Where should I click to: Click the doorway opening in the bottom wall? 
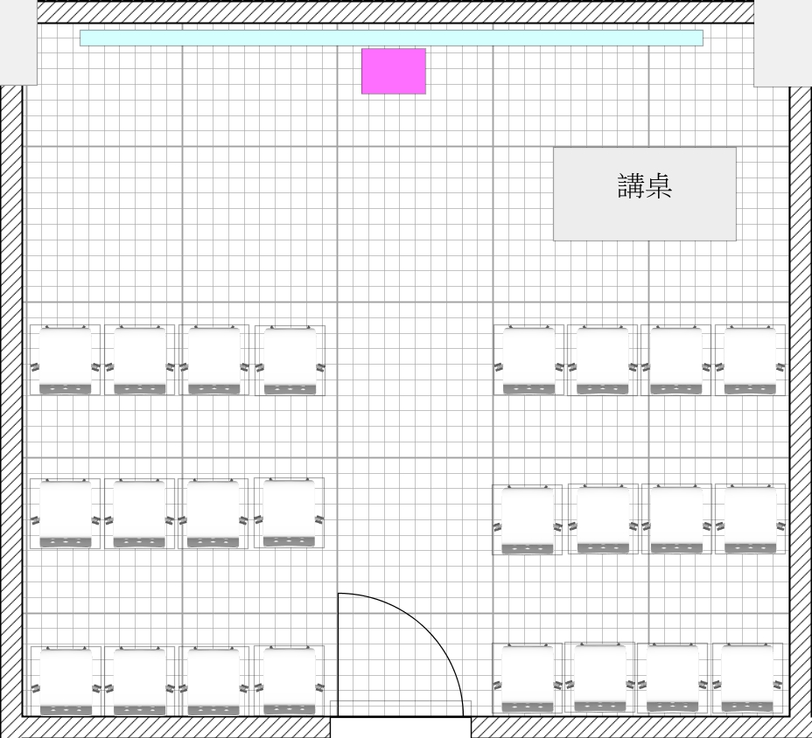(x=401, y=728)
